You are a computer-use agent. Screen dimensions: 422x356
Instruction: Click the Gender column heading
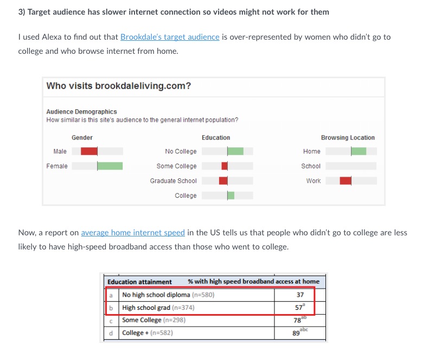click(82, 138)
